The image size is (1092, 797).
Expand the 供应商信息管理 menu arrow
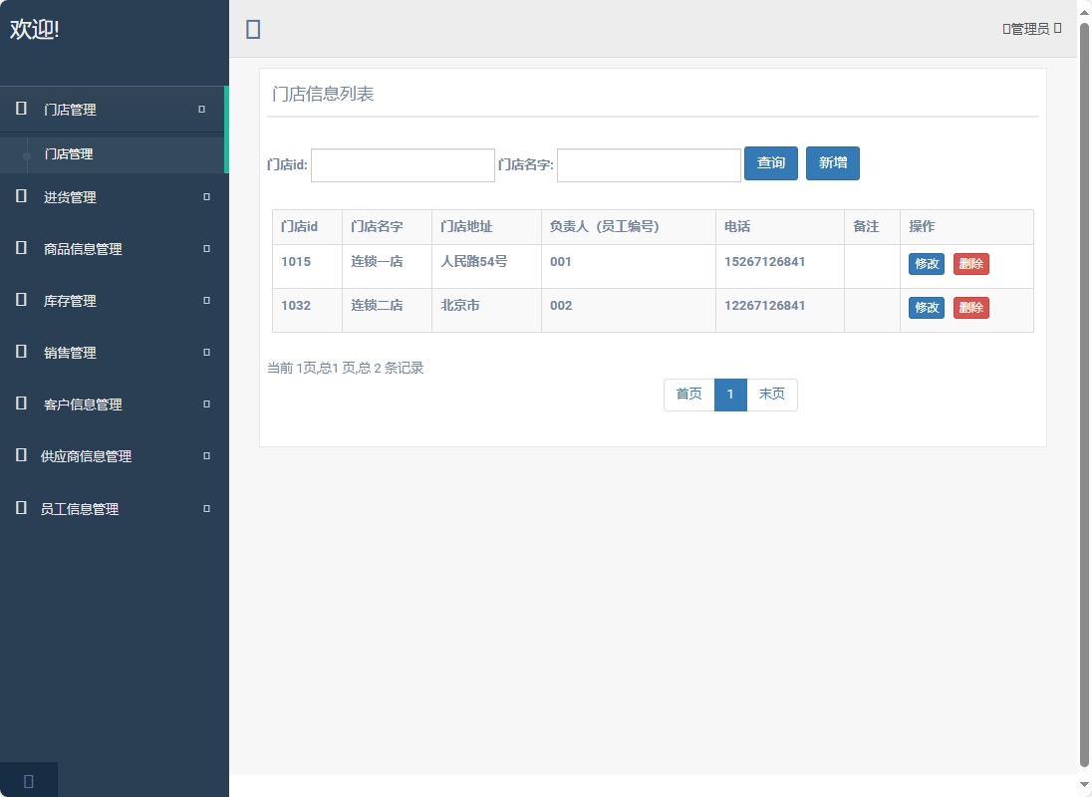(207, 456)
